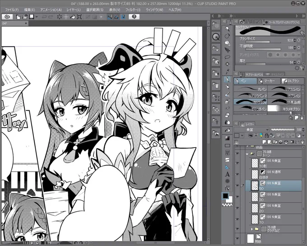This screenshot has width=307, height=246.
Task: Toggle Lock layer icon in layer panel
Action: pos(266,135)
